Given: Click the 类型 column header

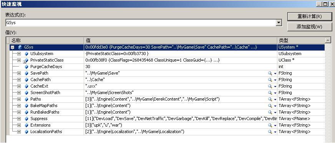Looking at the screenshot, I should [x=301, y=41].
